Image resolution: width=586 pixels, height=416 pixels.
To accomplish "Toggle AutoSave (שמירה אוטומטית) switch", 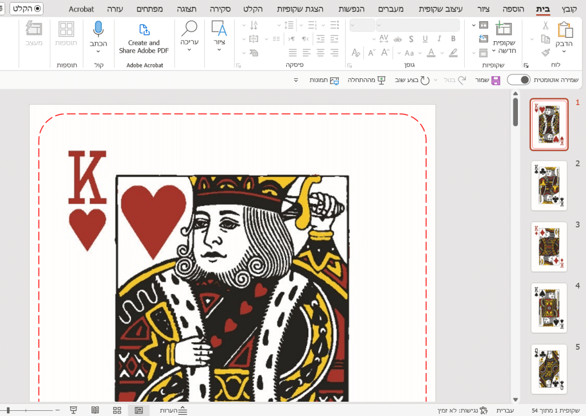I will (x=518, y=80).
